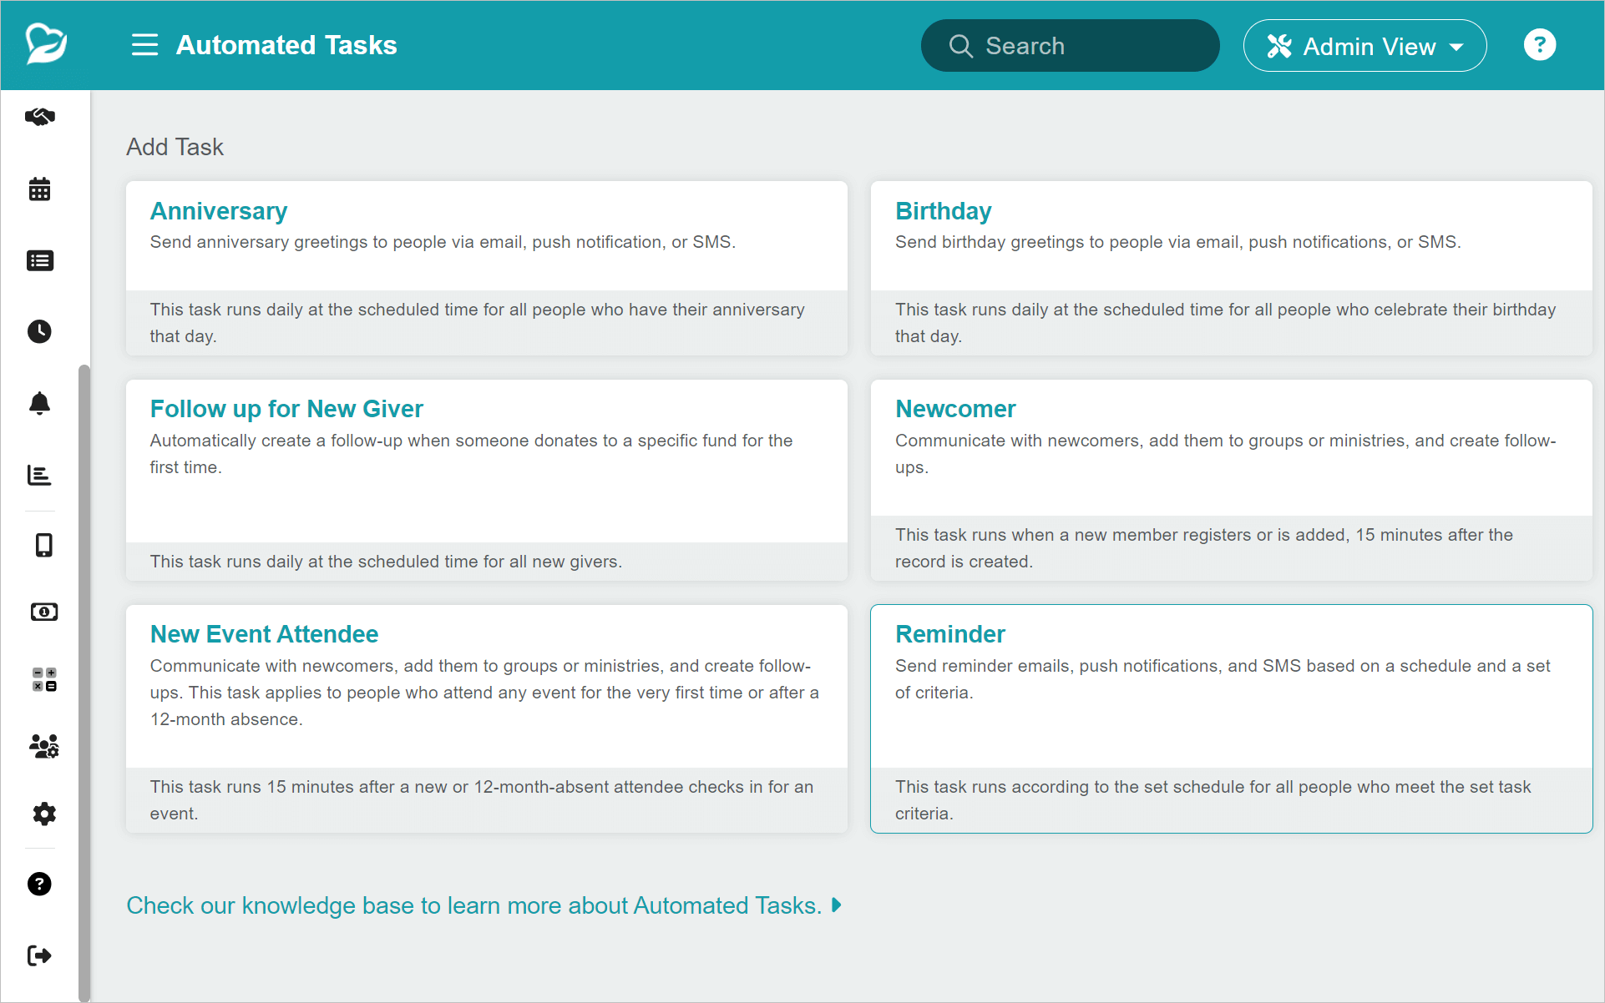
Task: Click the header help question mark icon
Action: pyautogui.click(x=1540, y=45)
